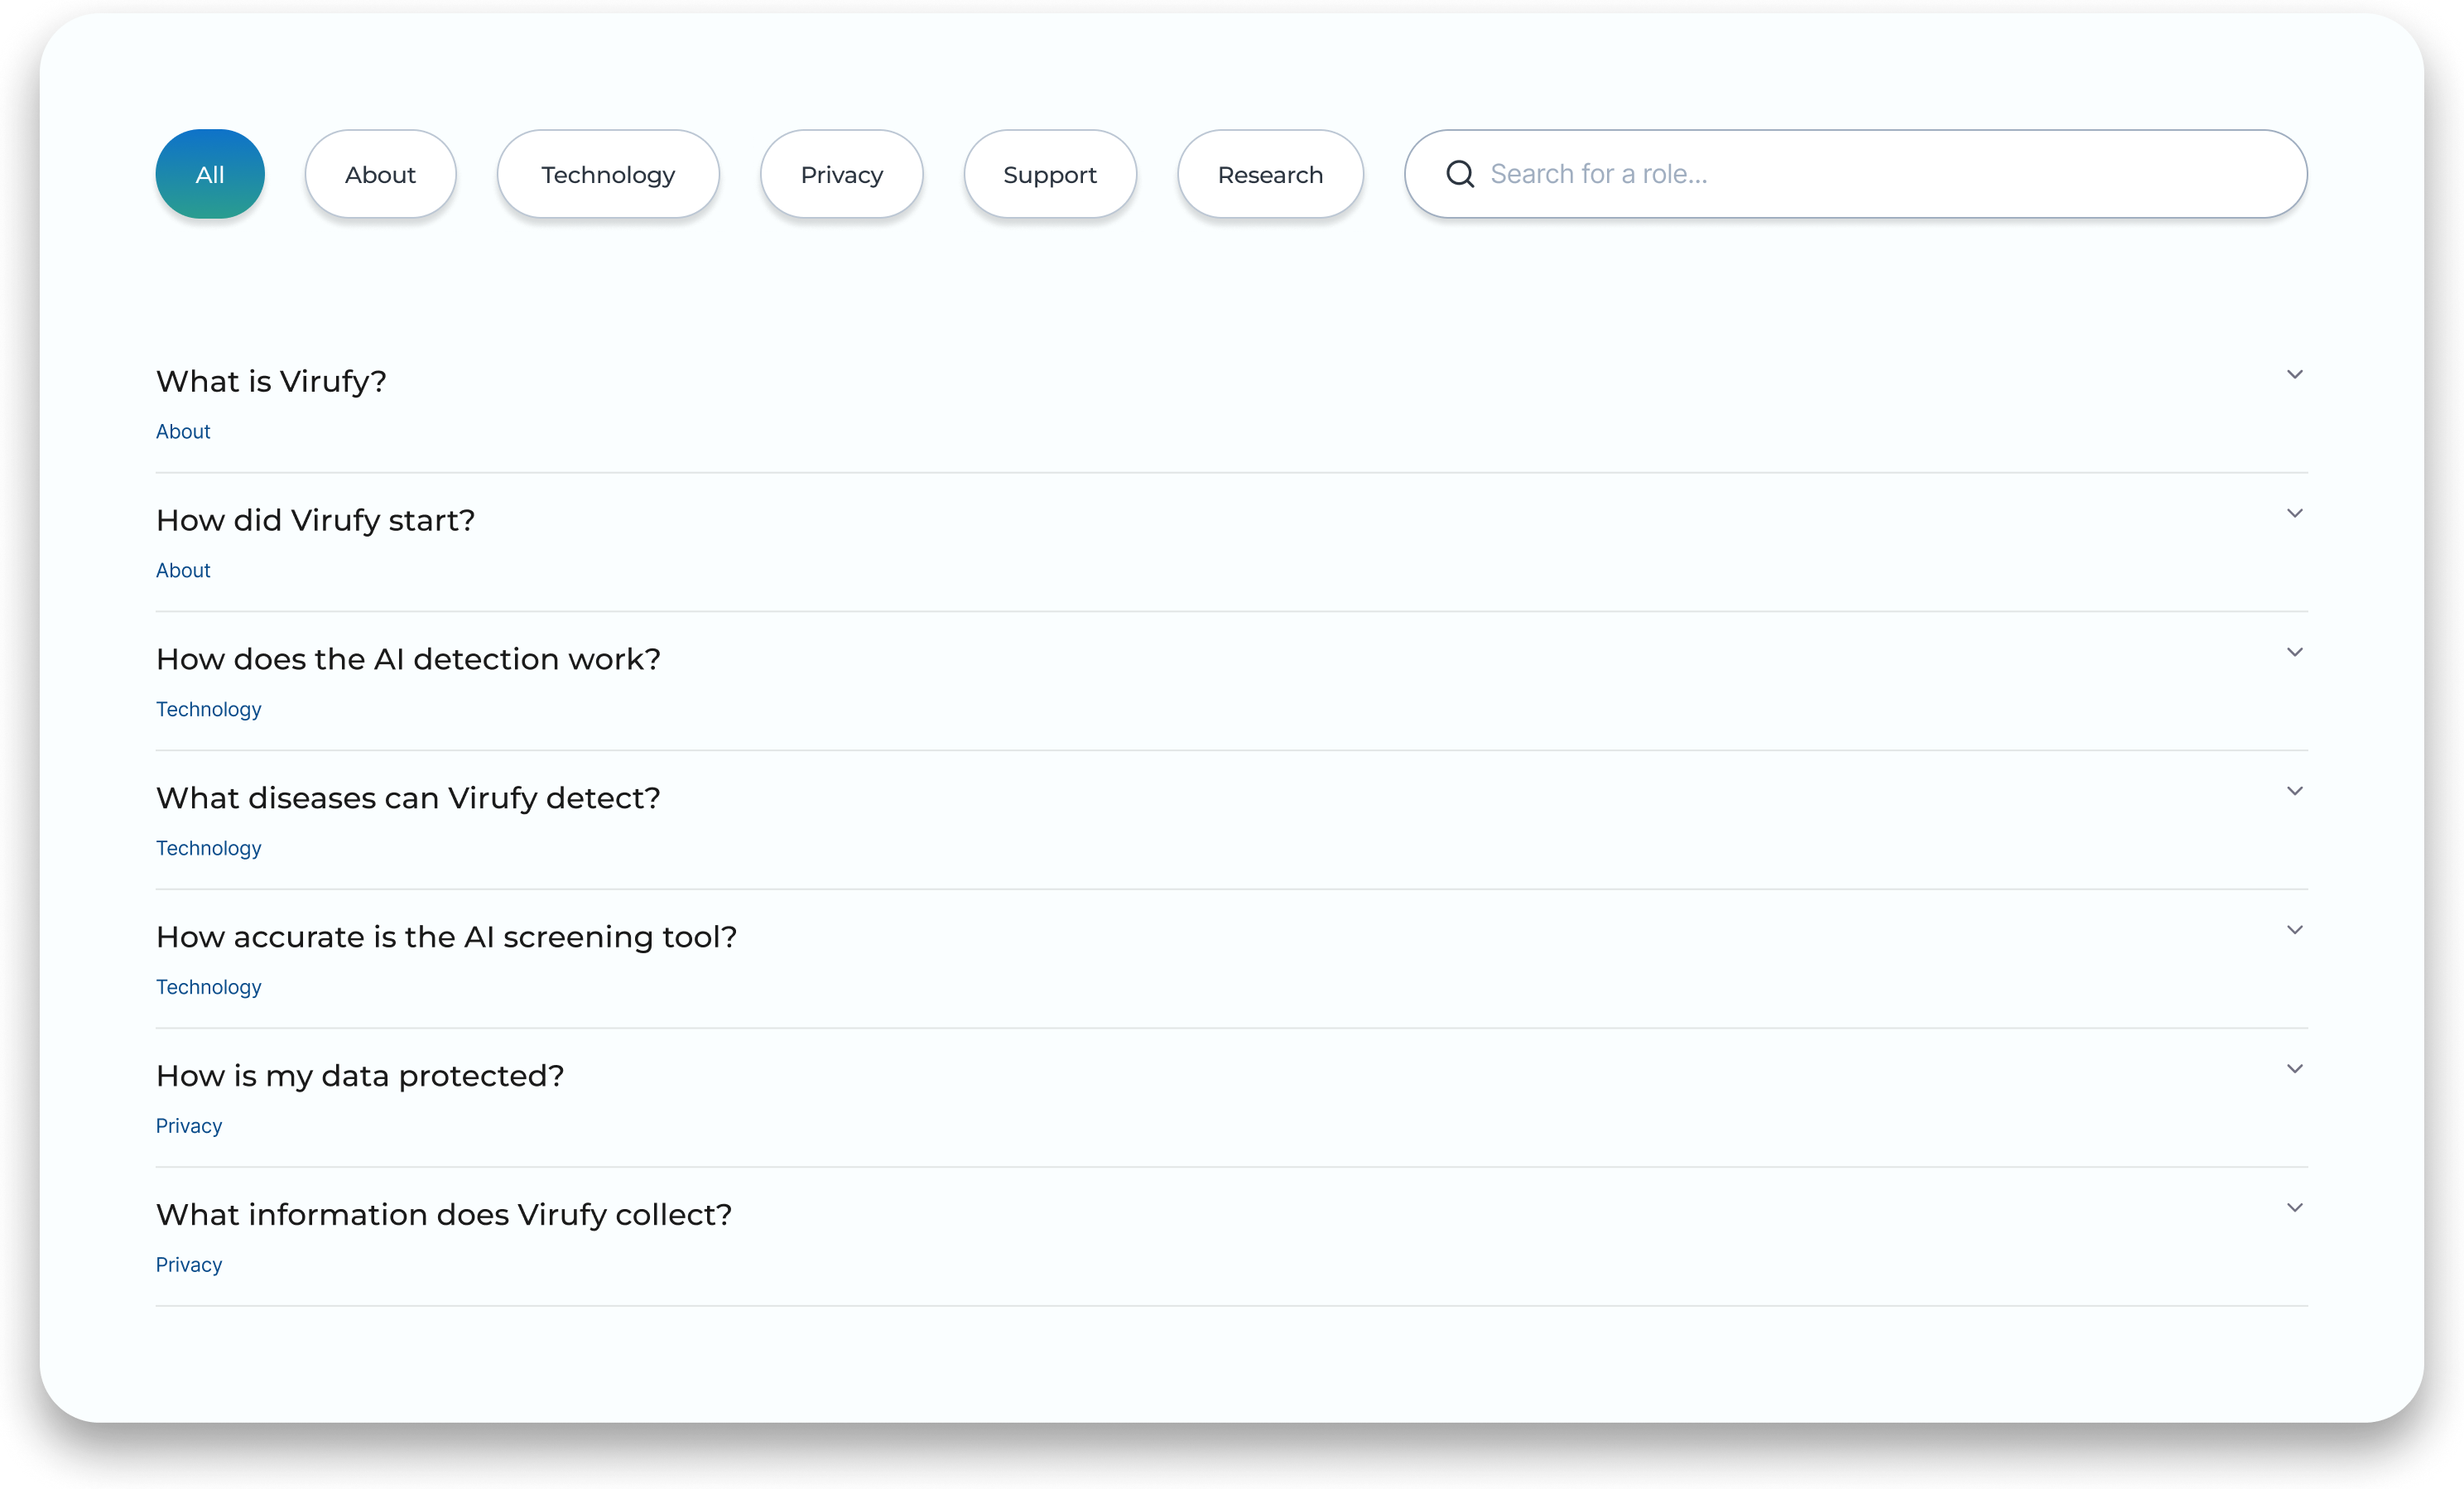Image resolution: width=2464 pixels, height=1489 pixels.
Task: Switch to the Technology filter
Action: click(608, 174)
